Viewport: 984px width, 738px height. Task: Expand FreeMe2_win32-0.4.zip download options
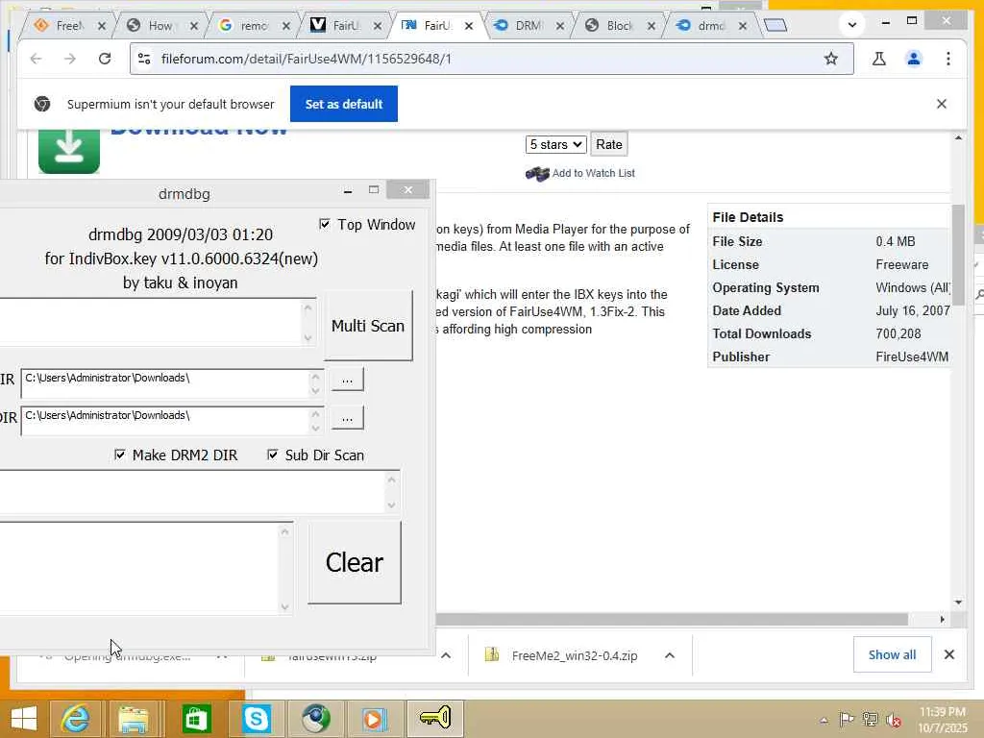click(x=670, y=655)
